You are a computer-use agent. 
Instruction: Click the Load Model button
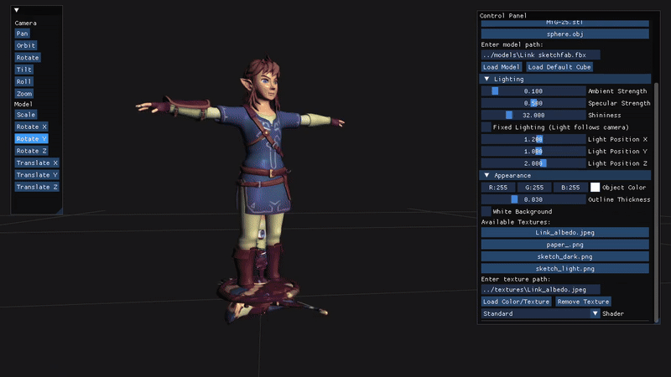click(501, 67)
